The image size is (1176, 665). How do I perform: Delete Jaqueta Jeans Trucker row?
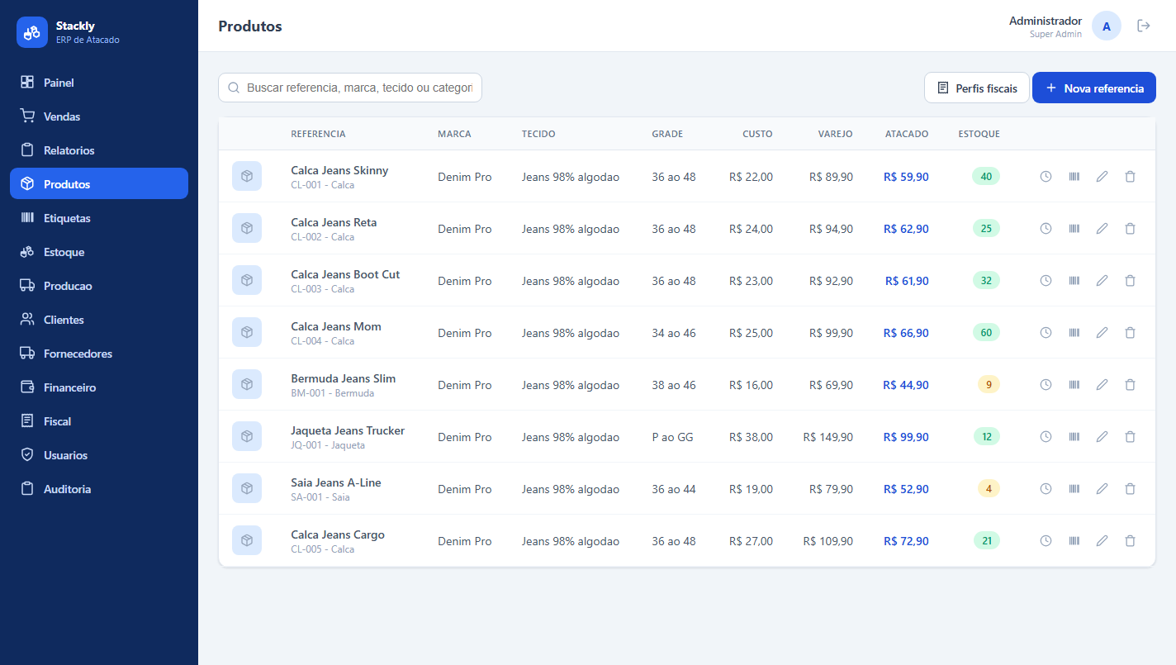[1130, 436]
